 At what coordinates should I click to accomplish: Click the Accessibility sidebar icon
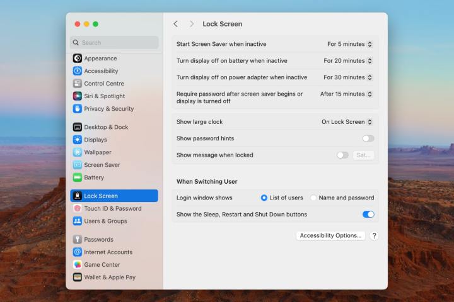pos(78,71)
